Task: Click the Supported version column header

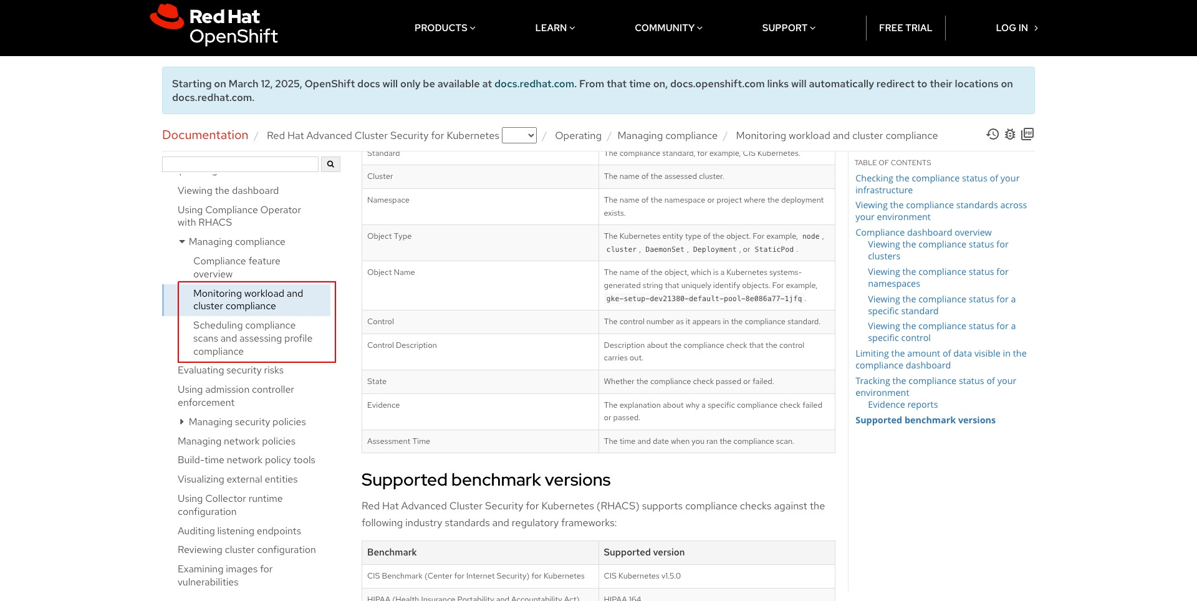Action: (717, 552)
